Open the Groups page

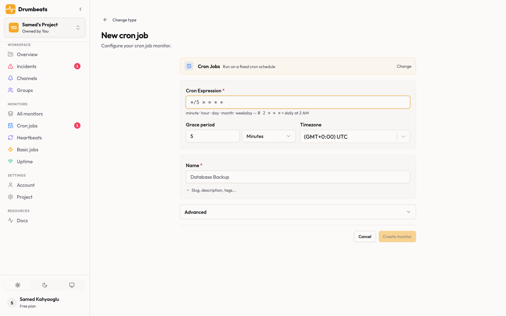click(x=45, y=90)
